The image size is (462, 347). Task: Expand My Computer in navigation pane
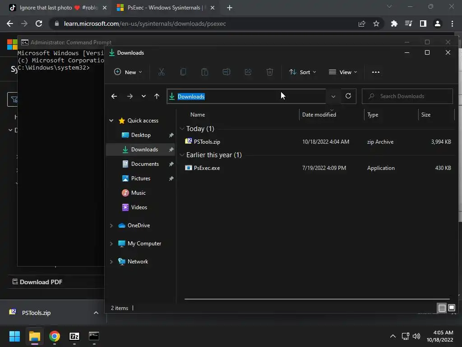pyautogui.click(x=111, y=244)
